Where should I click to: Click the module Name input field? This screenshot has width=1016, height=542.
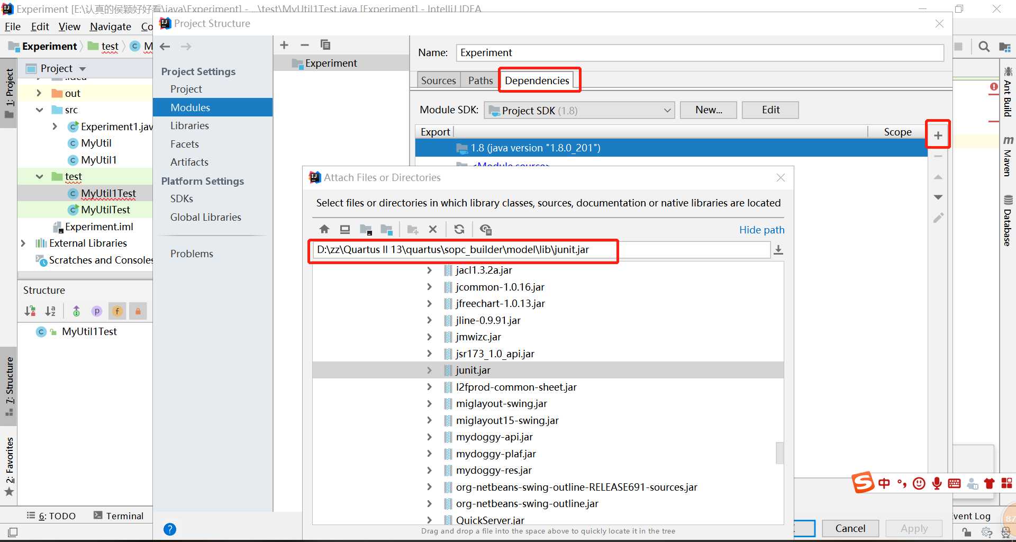click(x=700, y=53)
